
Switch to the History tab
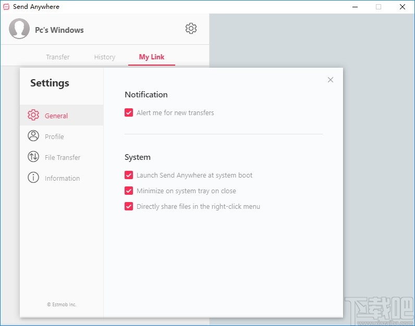pos(105,57)
